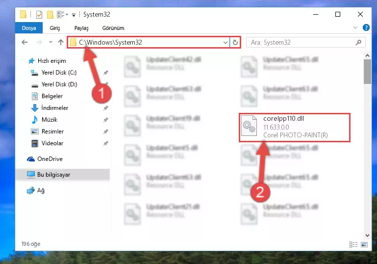Open the Müzik folder in sidebar
The height and width of the screenshot is (264, 377).
coord(50,120)
